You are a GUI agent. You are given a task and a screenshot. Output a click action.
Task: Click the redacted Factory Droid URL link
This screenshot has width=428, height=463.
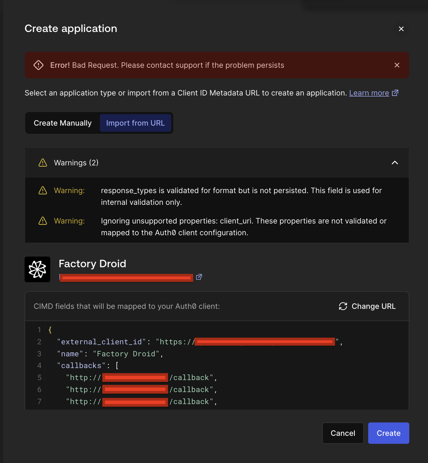pyautogui.click(x=126, y=278)
